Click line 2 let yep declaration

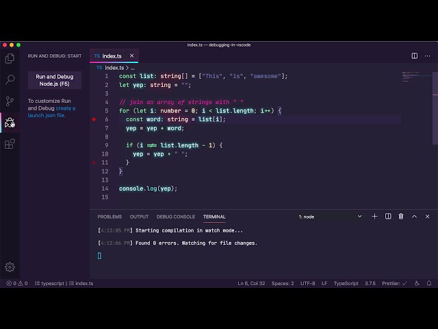click(155, 85)
